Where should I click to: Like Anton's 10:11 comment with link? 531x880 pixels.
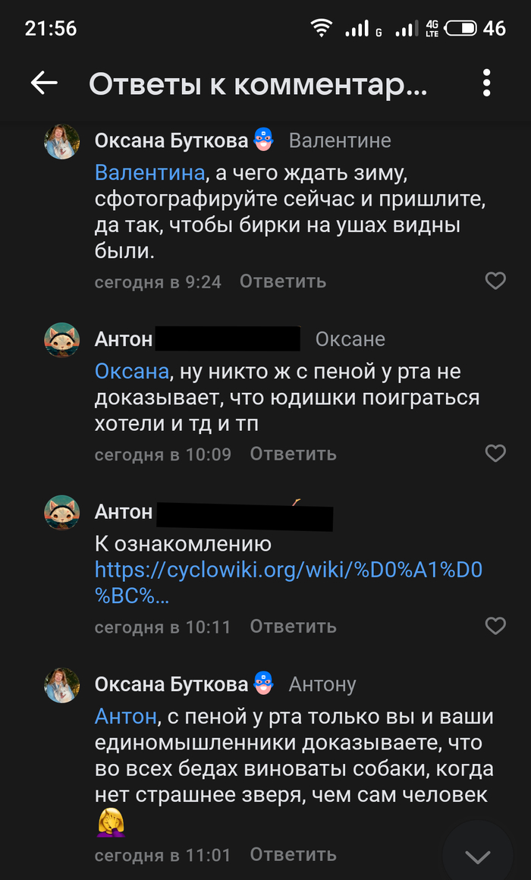[495, 626]
